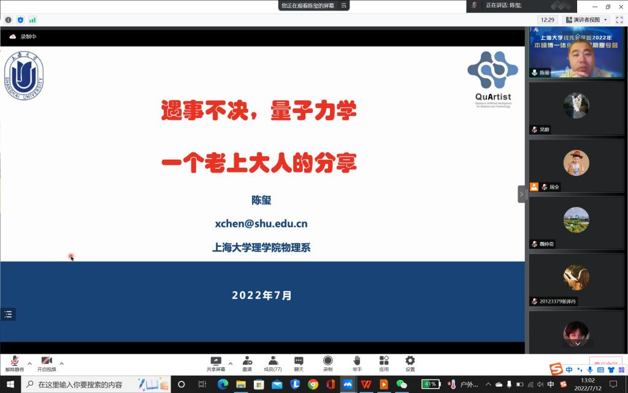Show meeting info icon at top left

tap(9, 20)
